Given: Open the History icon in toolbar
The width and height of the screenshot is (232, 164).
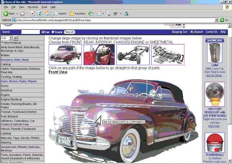Looking at the screenshot, I should (91, 14).
